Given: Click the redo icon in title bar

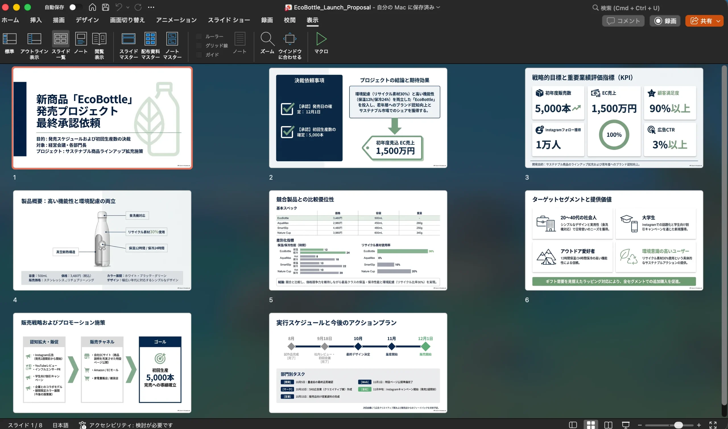Looking at the screenshot, I should pyautogui.click(x=138, y=7).
